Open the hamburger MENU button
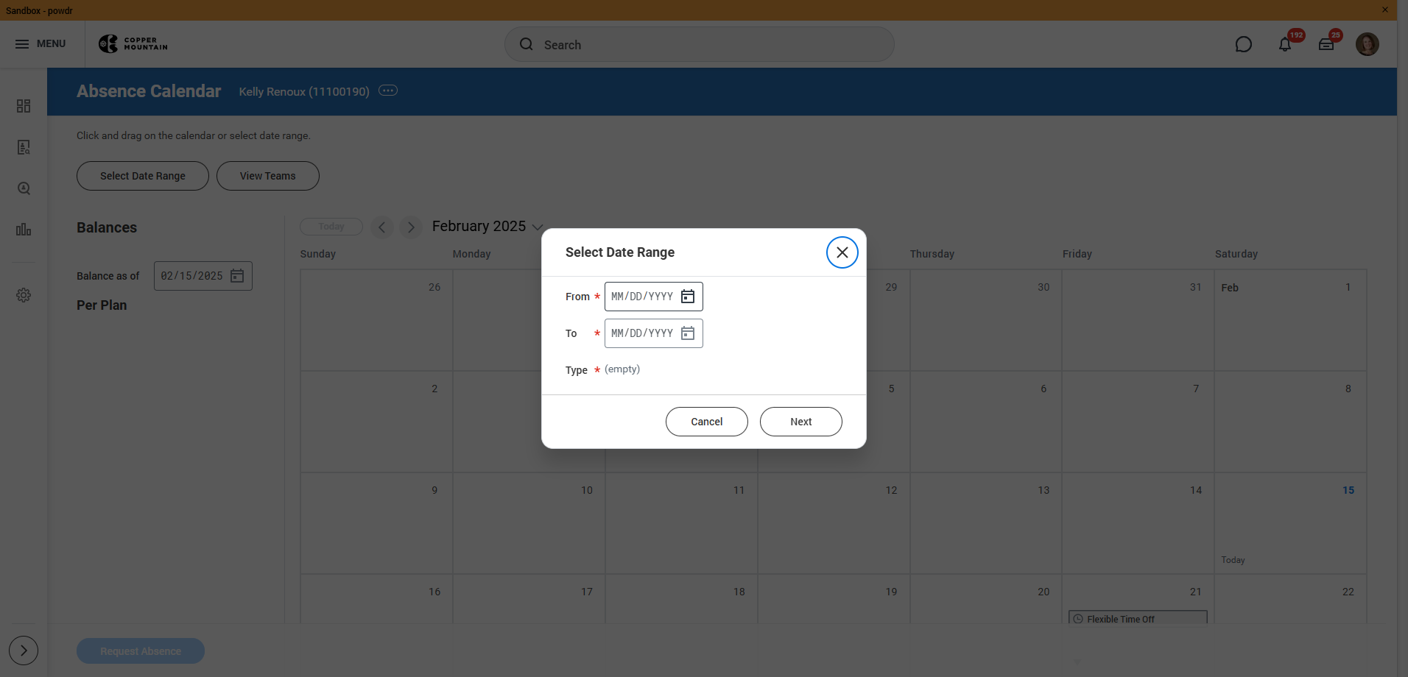The height and width of the screenshot is (677, 1408). point(41,44)
